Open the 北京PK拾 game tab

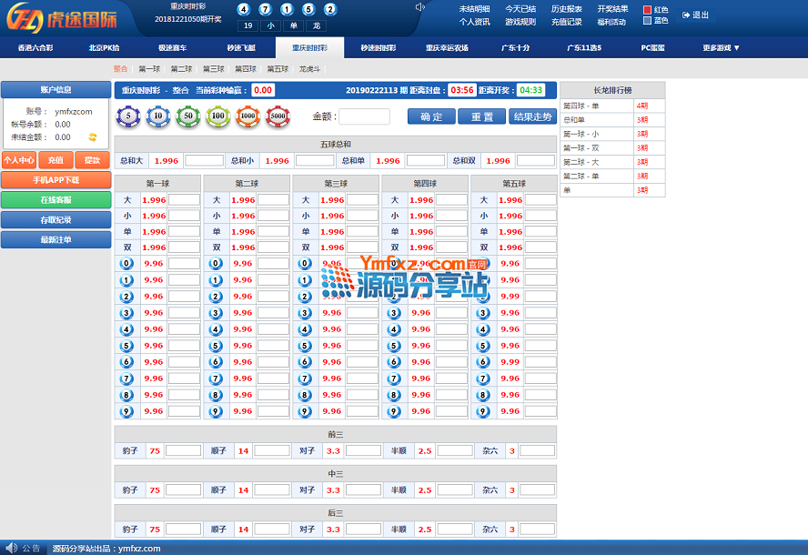click(106, 47)
